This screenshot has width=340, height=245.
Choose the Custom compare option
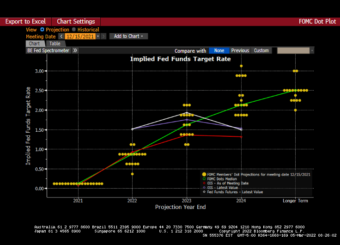point(261,50)
